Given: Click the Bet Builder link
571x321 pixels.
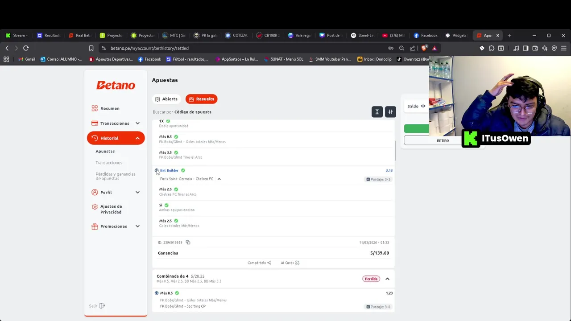Looking at the screenshot, I should [169, 170].
